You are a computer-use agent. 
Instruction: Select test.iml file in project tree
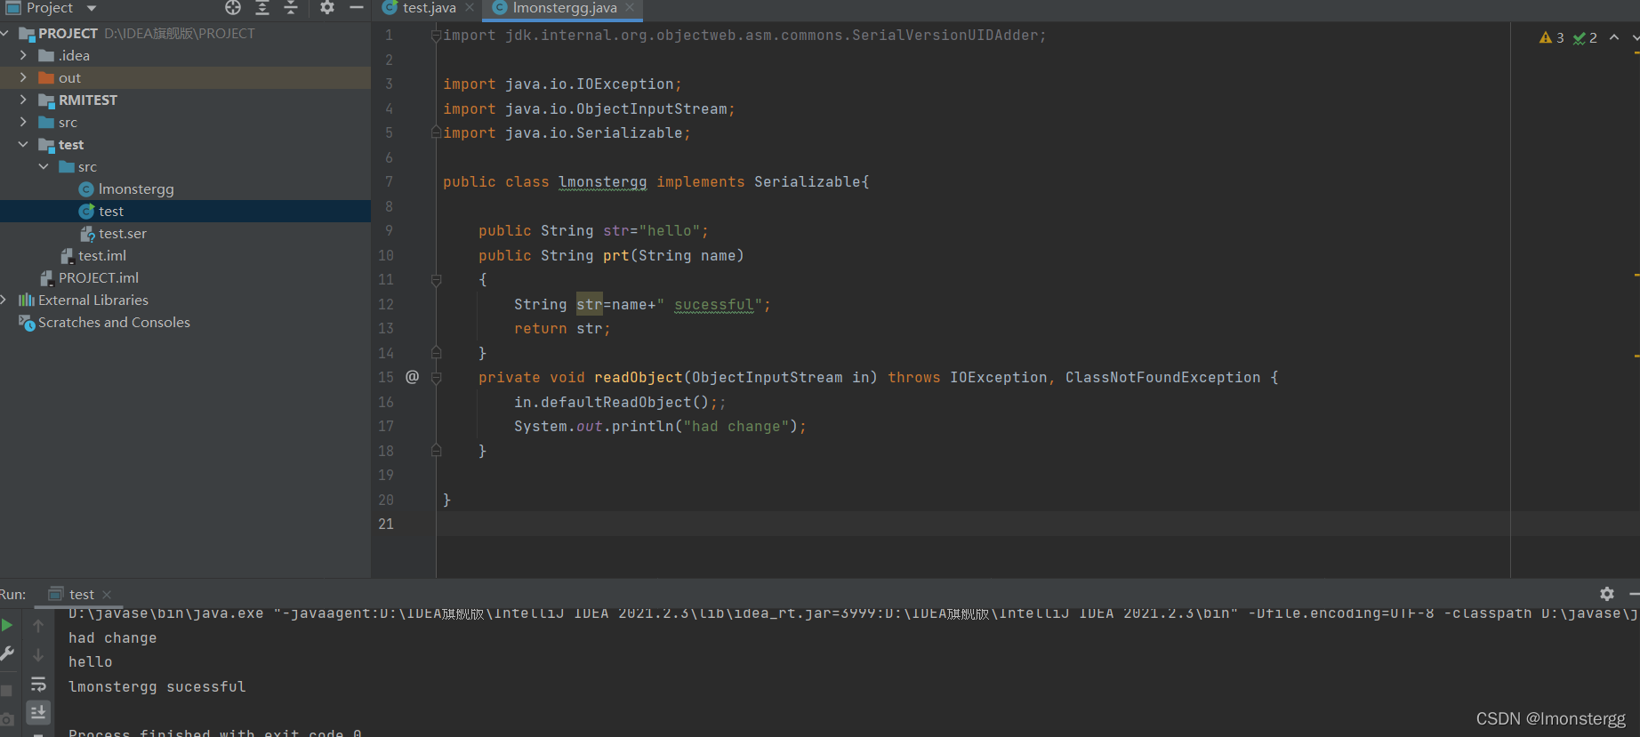[x=102, y=255]
